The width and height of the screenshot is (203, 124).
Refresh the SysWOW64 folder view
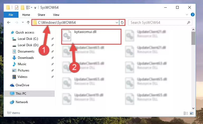[x=122, y=22]
